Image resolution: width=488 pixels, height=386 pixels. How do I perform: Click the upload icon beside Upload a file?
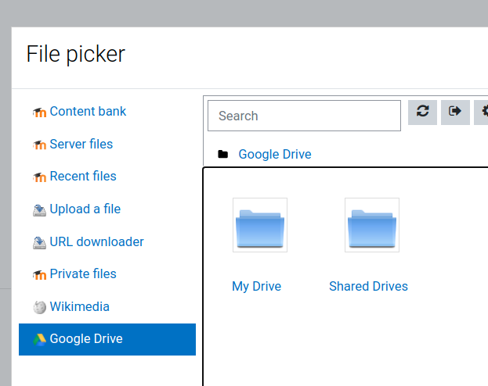[39, 210]
